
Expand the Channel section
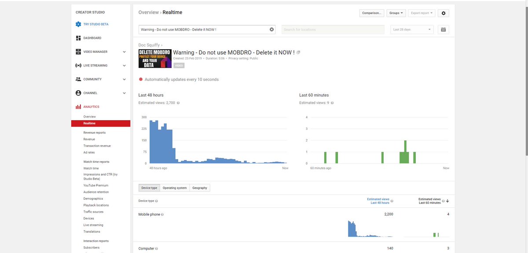coord(124,93)
